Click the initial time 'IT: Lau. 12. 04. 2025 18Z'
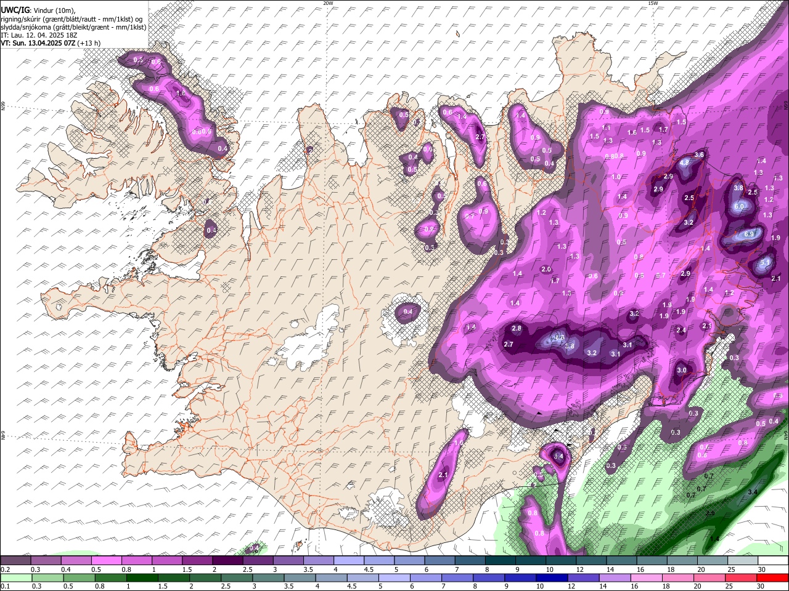This screenshot has height=591, width=789. click(x=38, y=35)
